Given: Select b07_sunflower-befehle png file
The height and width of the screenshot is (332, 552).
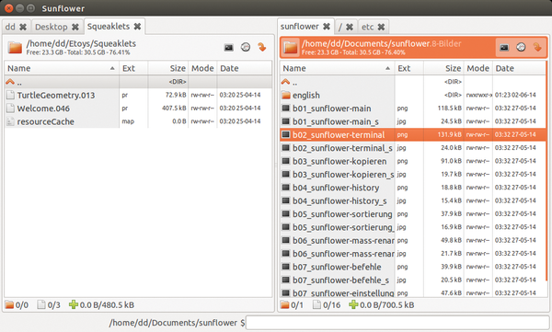Looking at the screenshot, I should (412, 267).
